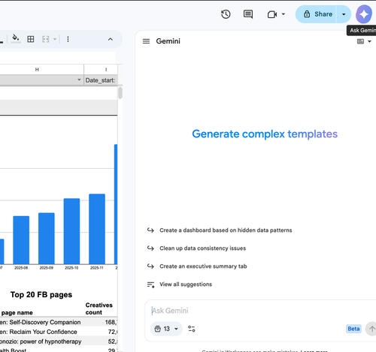Expand the Gemini panel layout dropdown arrow
Image resolution: width=376 pixels, height=352 pixels.
click(369, 41)
